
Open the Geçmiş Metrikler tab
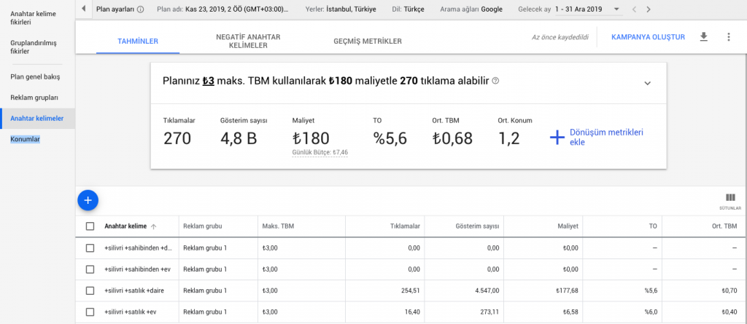[x=367, y=42]
